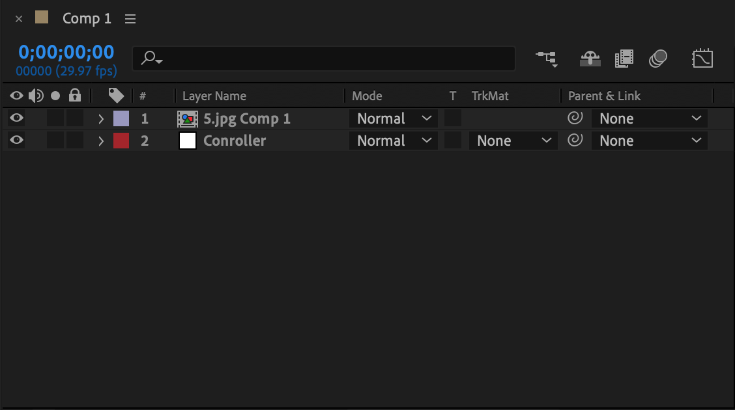Click the pick whip for 5.jpg Comp 1
The image size is (735, 410).
click(x=575, y=118)
